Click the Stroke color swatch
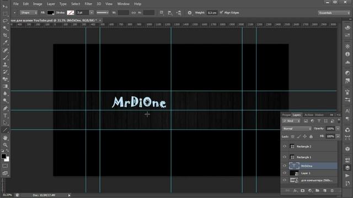 (71, 13)
